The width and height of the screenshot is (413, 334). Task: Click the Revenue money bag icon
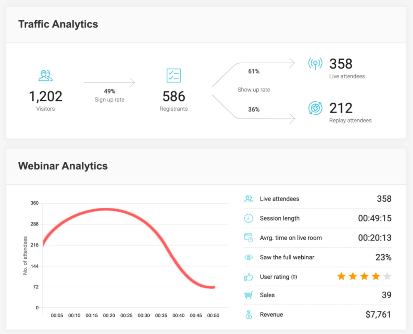(x=249, y=315)
